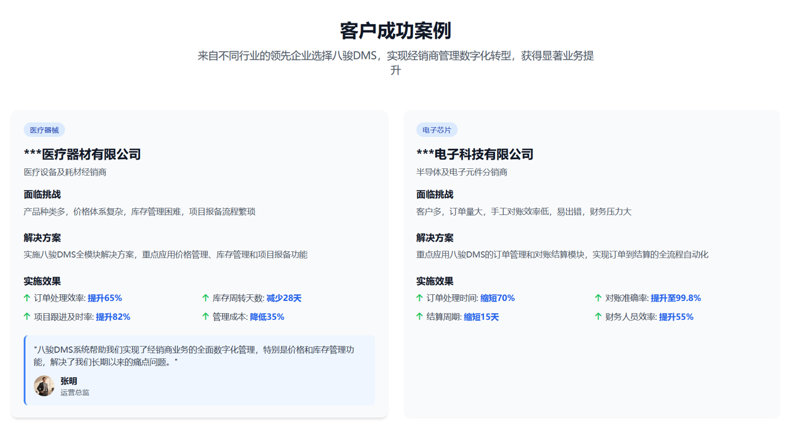Click the green arrow beside 项目跟进及时率
This screenshot has height=433, width=787.
27,317
